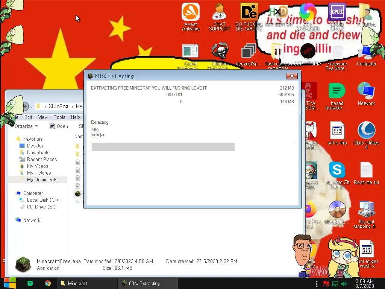Click the network tray icon
The height and width of the screenshot is (289, 385).
(x=335, y=284)
